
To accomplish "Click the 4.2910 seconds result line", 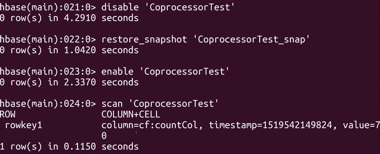I will 69,18.
